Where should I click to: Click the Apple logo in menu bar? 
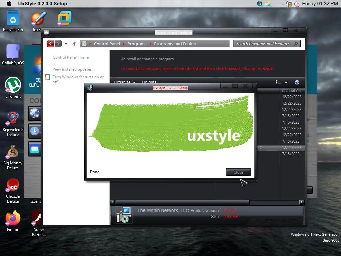9,3
